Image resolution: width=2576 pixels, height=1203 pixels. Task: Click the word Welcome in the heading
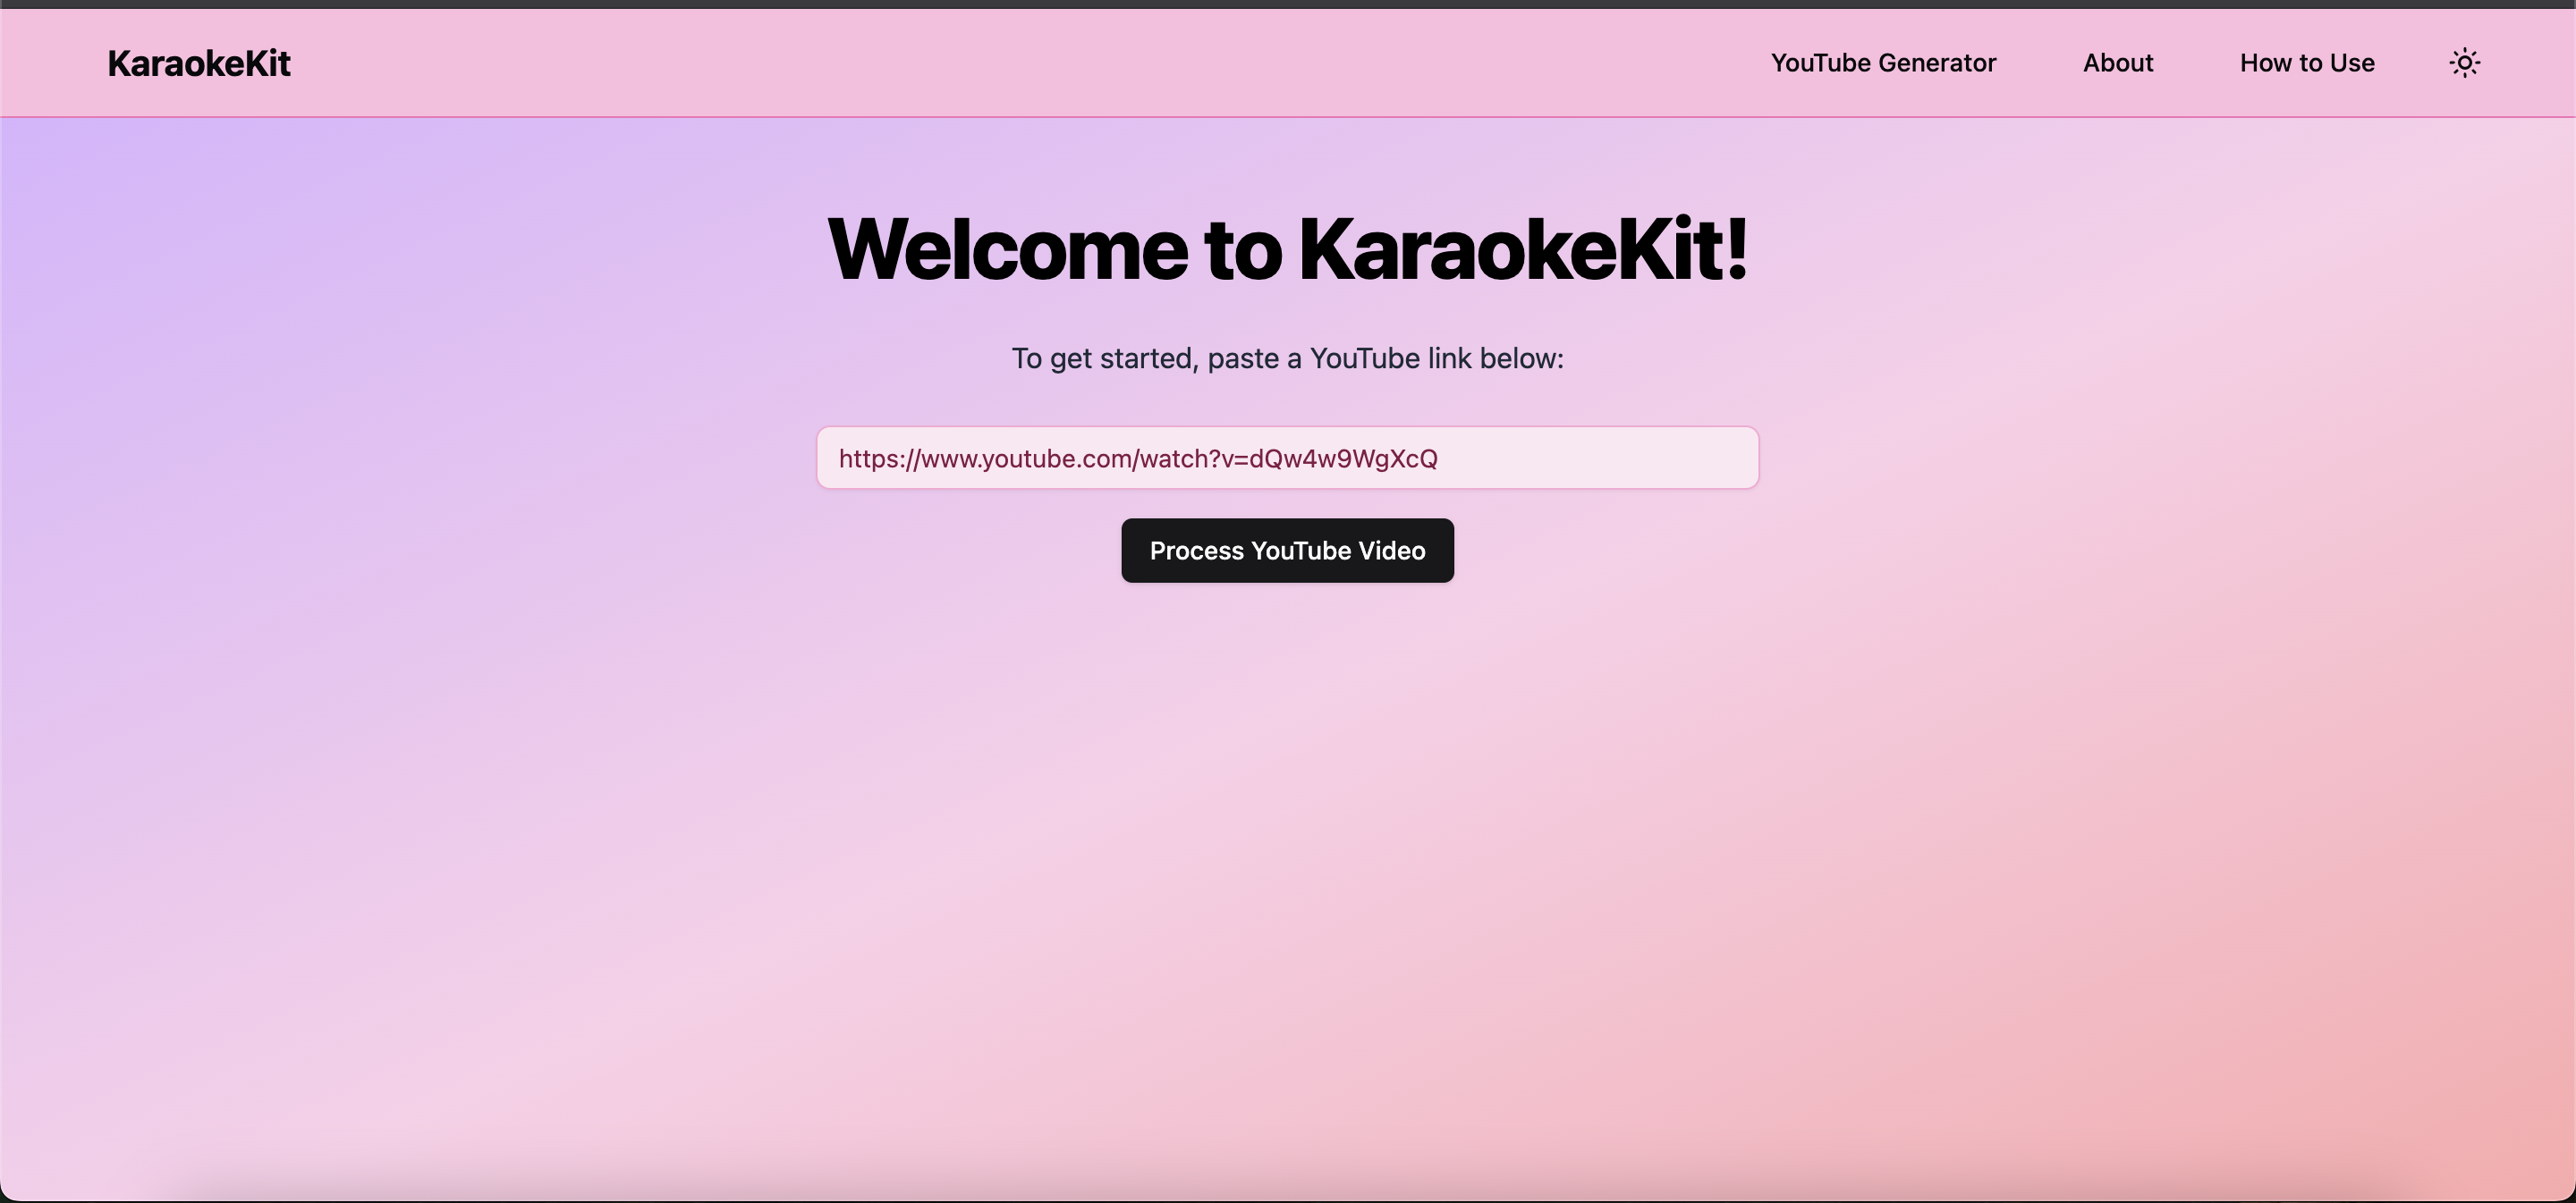coord(1006,248)
